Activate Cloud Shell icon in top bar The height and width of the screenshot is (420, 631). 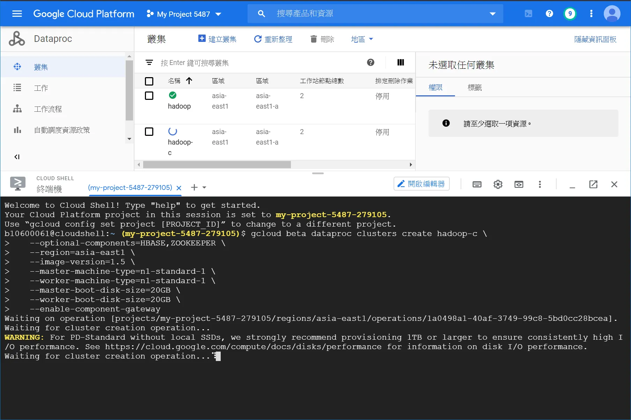click(x=528, y=14)
